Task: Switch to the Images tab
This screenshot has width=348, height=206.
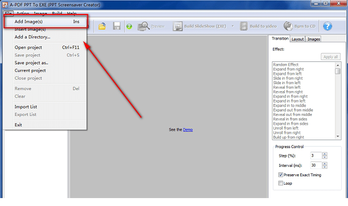Action: pyautogui.click(x=314, y=39)
